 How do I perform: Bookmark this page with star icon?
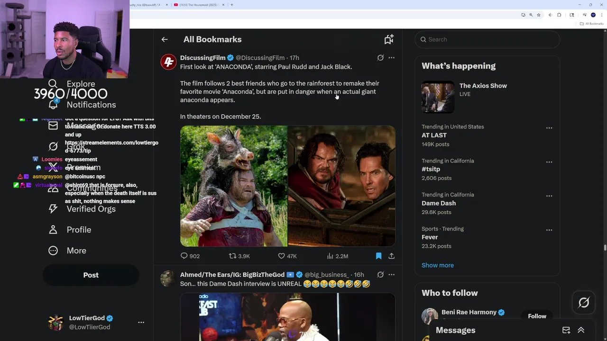(x=539, y=15)
